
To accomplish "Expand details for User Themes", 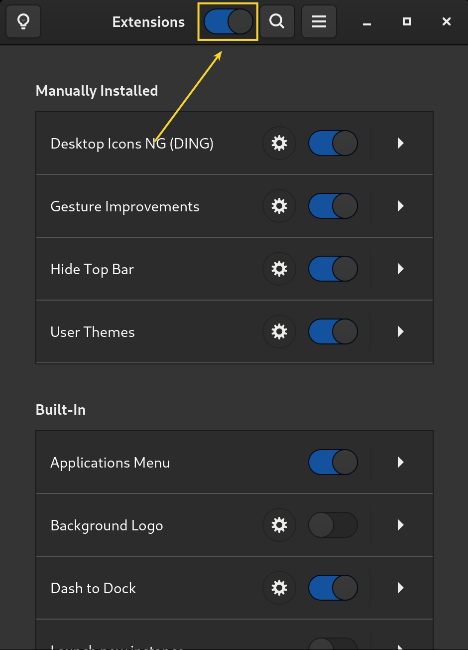I will click(x=400, y=331).
